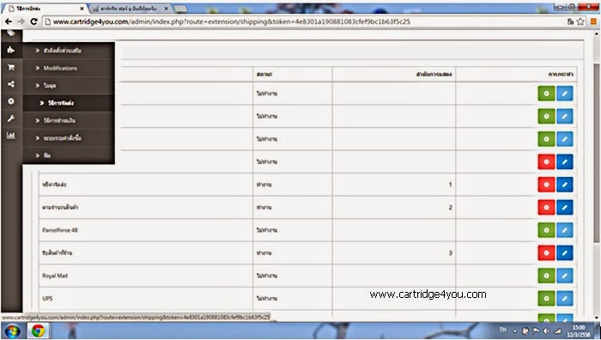The height and width of the screenshot is (340, 601).
Task: Open the System cog sidebar menu
Action: [x=10, y=101]
